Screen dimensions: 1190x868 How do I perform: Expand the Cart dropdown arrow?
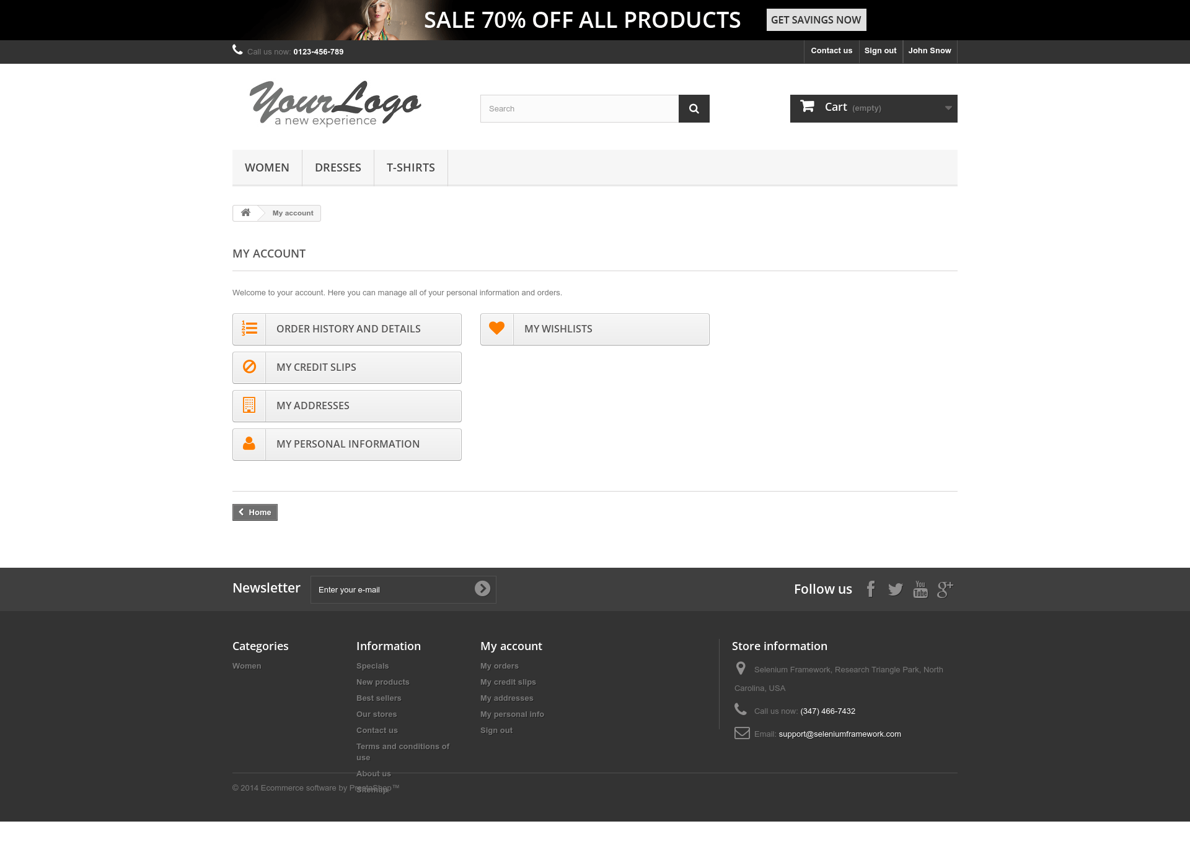tap(948, 108)
